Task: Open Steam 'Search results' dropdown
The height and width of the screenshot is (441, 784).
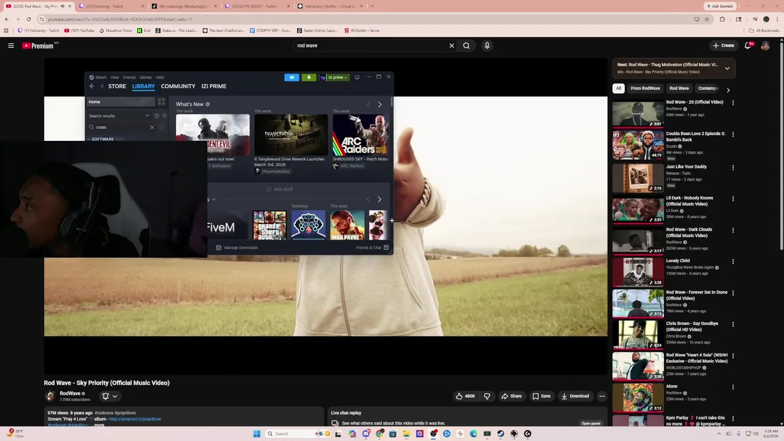Action: (x=119, y=116)
